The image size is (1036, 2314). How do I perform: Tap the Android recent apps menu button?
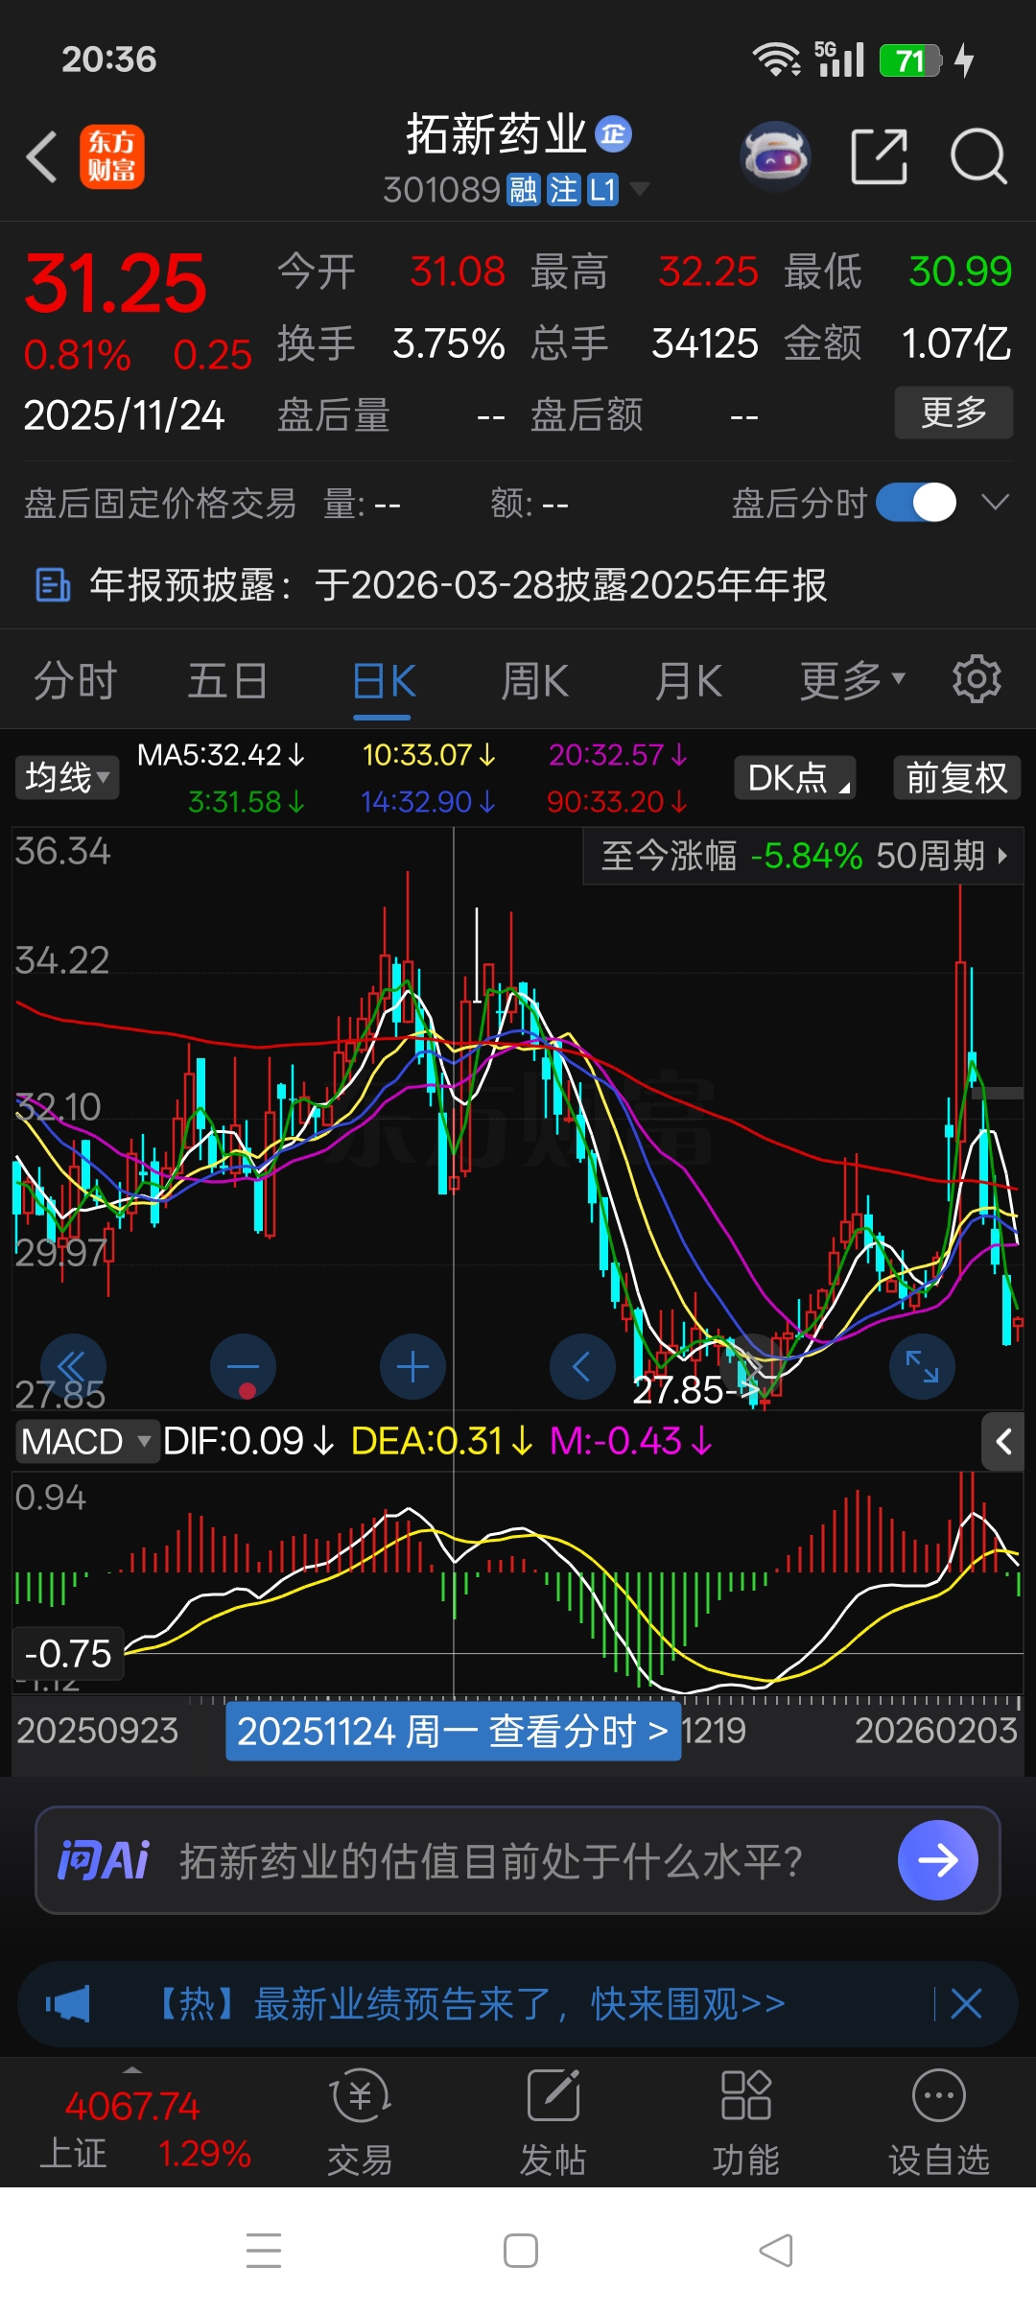264,2250
